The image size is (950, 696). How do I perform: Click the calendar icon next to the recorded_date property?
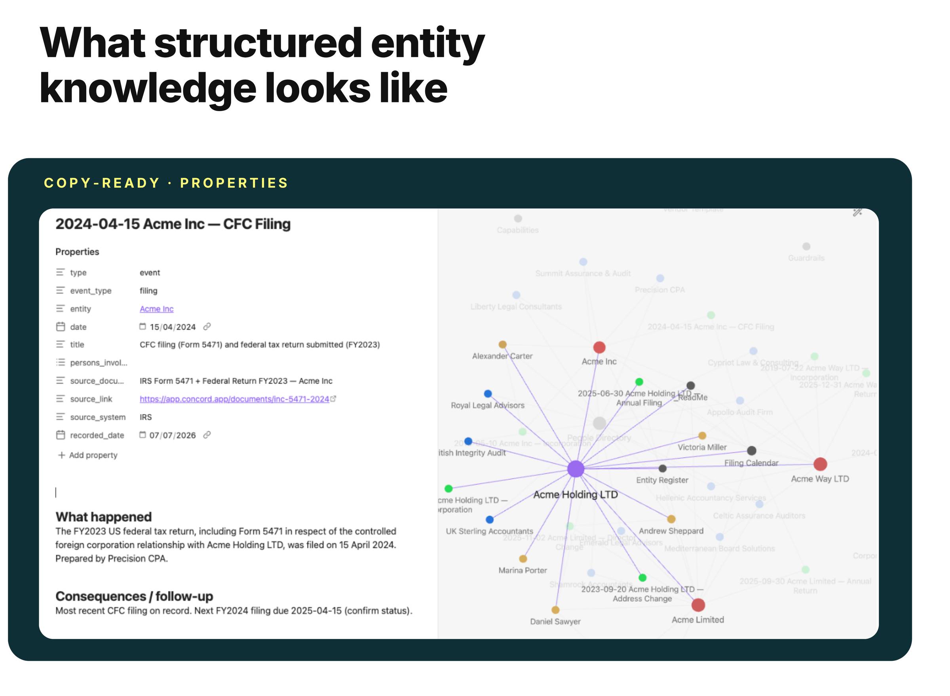(61, 435)
